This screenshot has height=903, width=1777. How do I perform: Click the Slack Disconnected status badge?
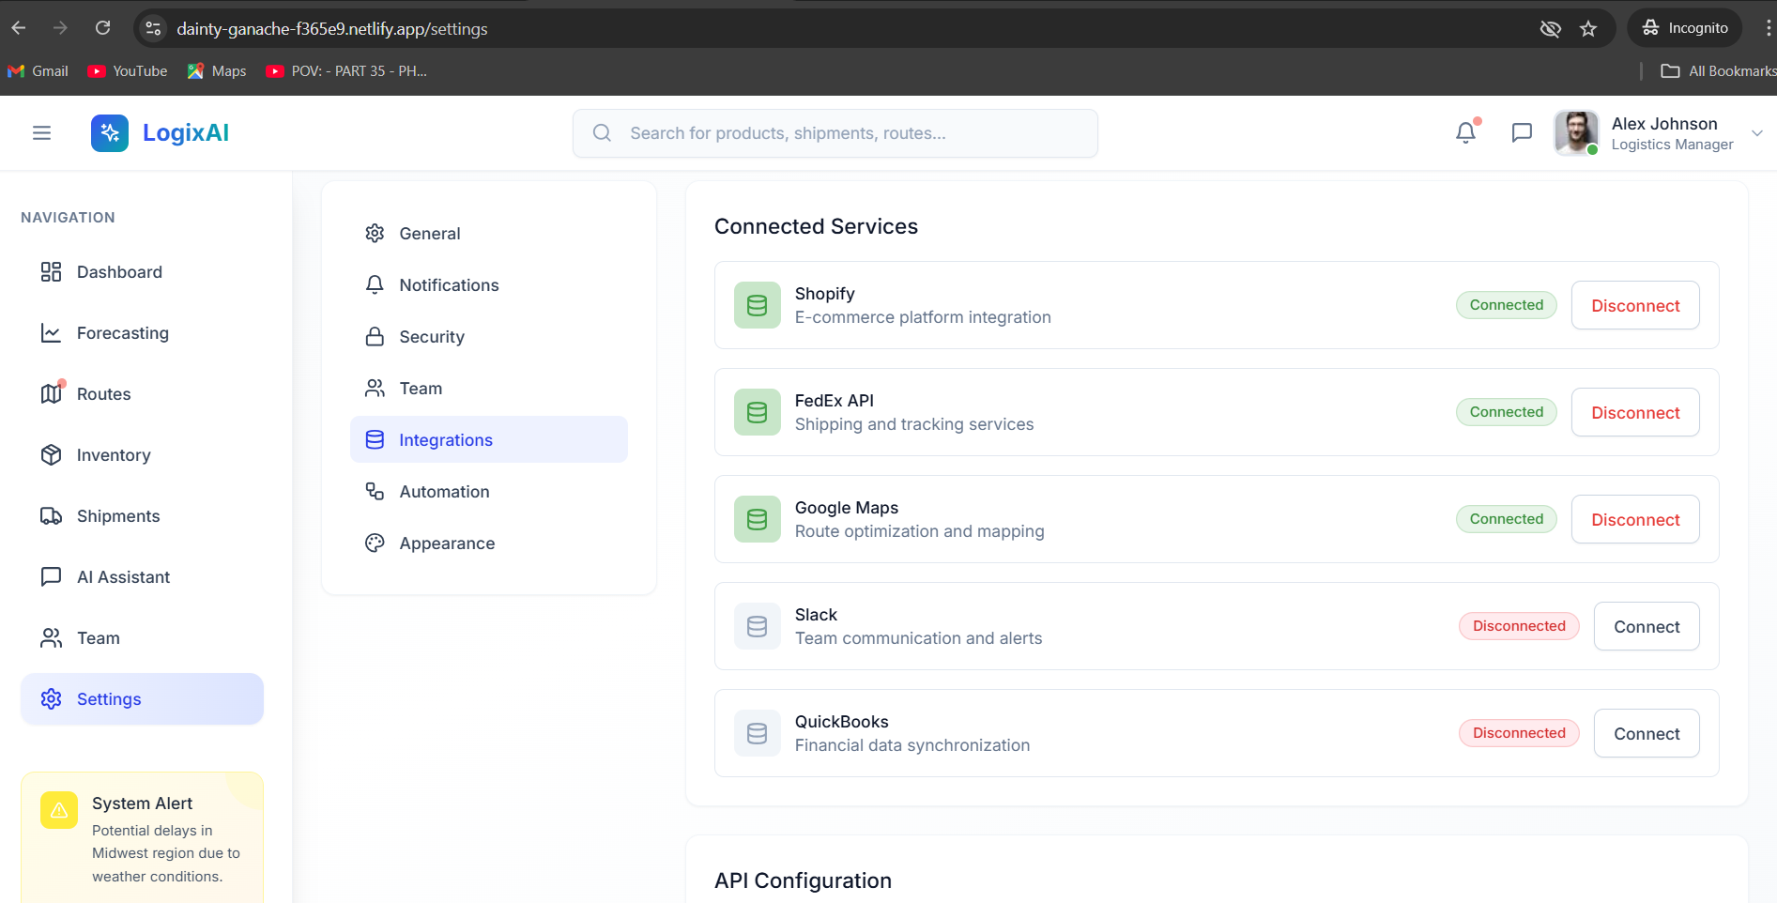1519,626
